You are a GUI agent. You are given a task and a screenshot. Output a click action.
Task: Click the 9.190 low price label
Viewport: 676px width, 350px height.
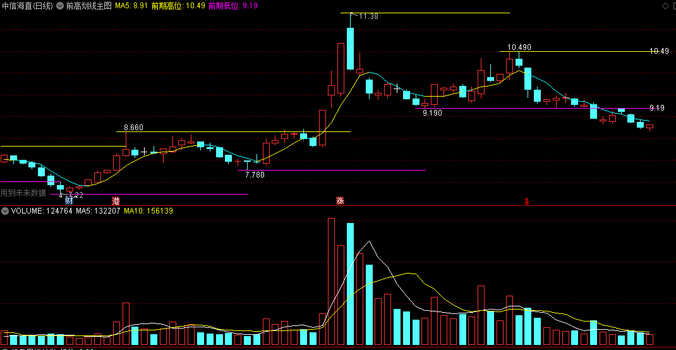[432, 113]
